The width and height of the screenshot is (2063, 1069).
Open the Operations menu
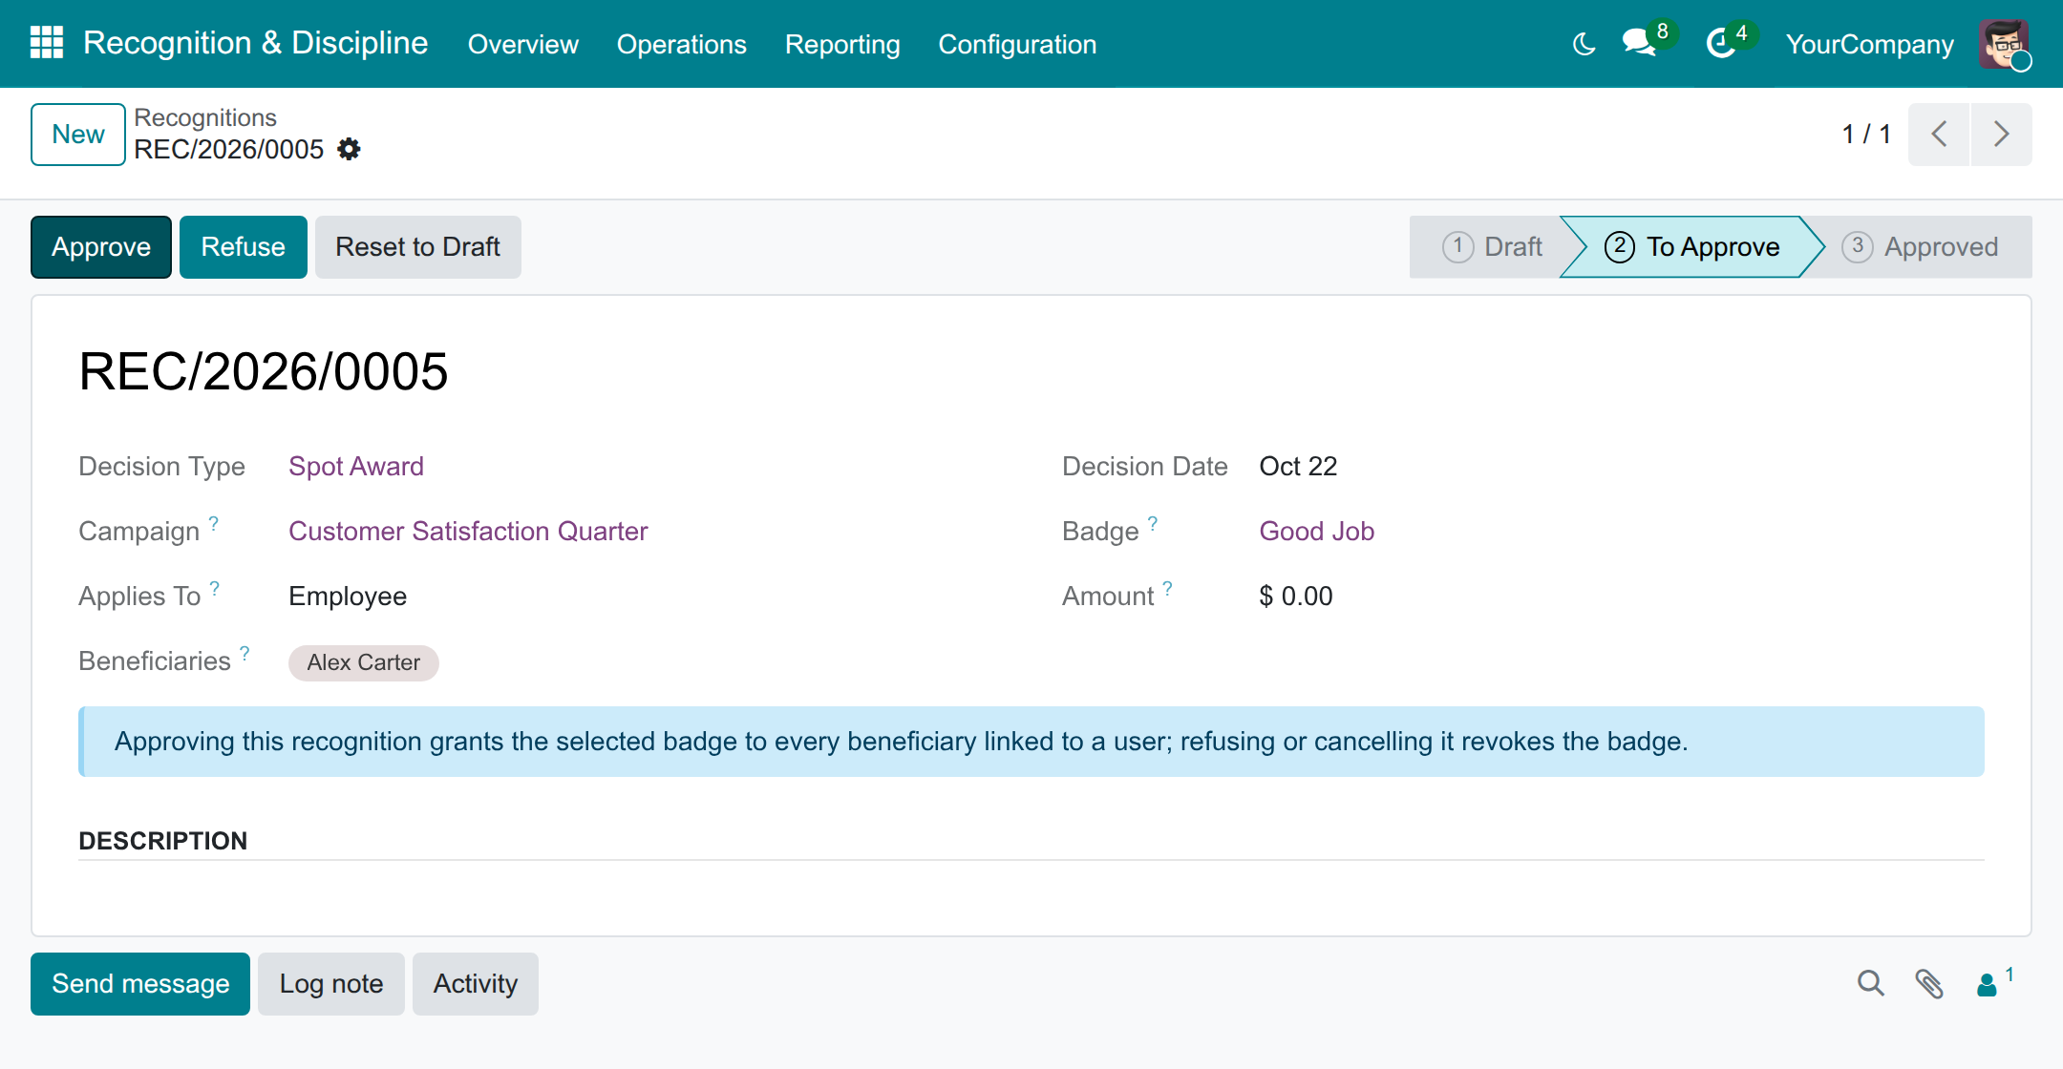(x=682, y=44)
